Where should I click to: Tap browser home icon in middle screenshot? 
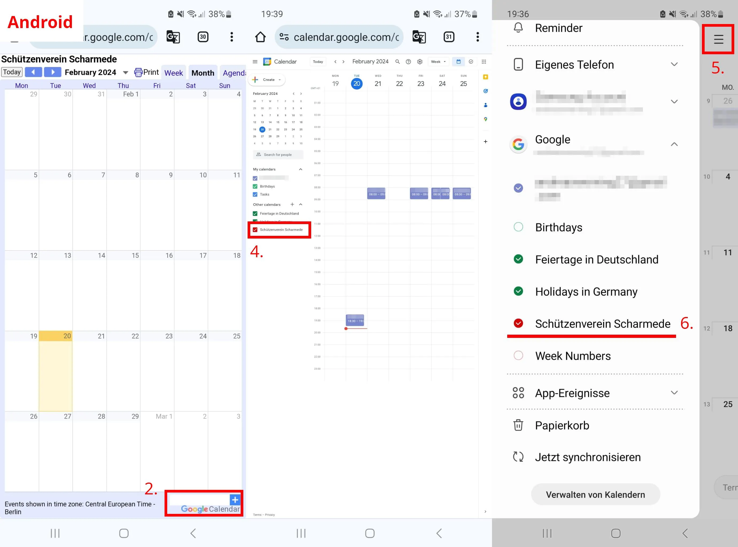[x=260, y=37]
